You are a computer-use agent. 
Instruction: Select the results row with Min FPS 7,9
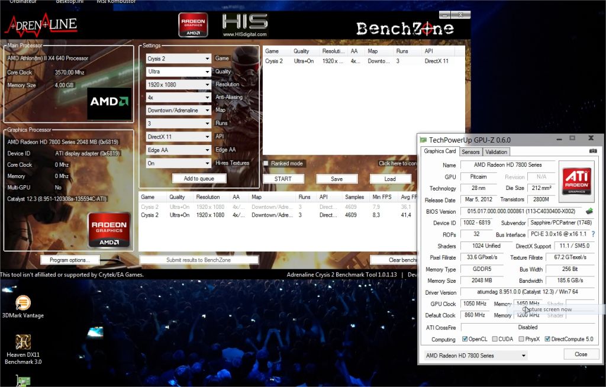click(x=278, y=207)
